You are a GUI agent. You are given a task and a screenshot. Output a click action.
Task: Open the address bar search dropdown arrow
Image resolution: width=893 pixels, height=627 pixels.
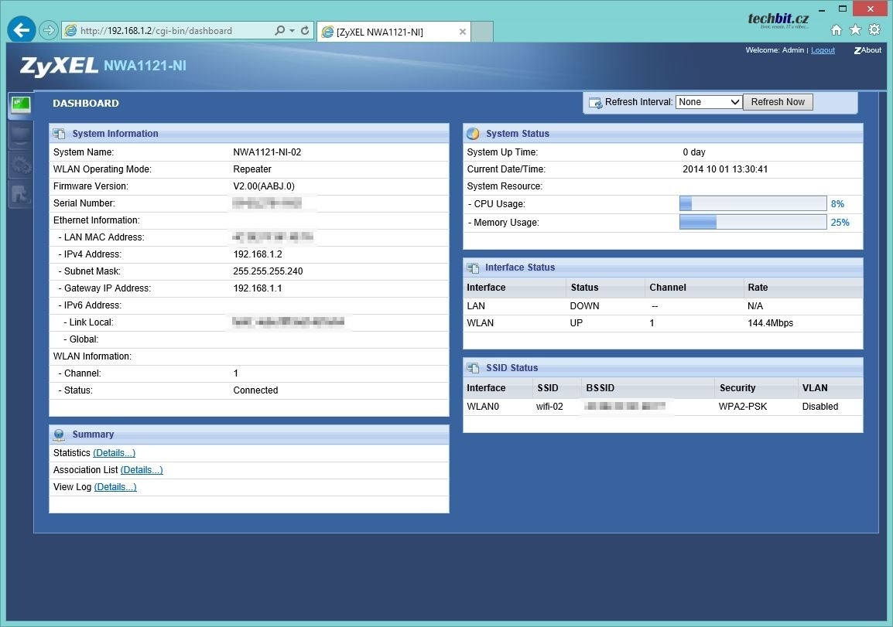click(292, 31)
